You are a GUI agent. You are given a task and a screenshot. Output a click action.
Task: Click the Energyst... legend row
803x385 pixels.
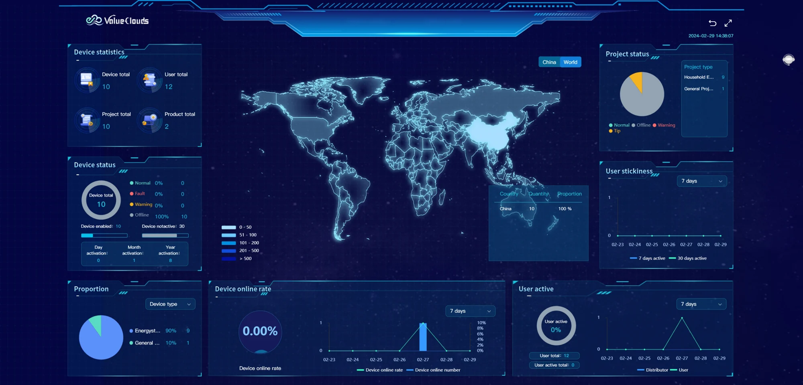(x=160, y=331)
